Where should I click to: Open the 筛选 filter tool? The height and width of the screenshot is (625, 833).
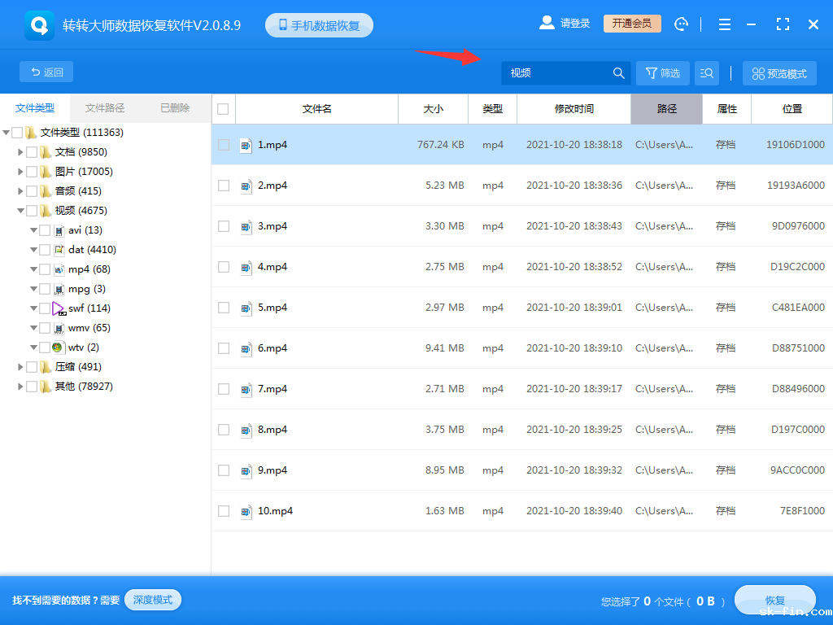[662, 72]
